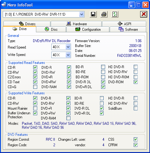Click the date value 06-01-25
The height and width of the screenshot is (153, 150).
coord(135,50)
